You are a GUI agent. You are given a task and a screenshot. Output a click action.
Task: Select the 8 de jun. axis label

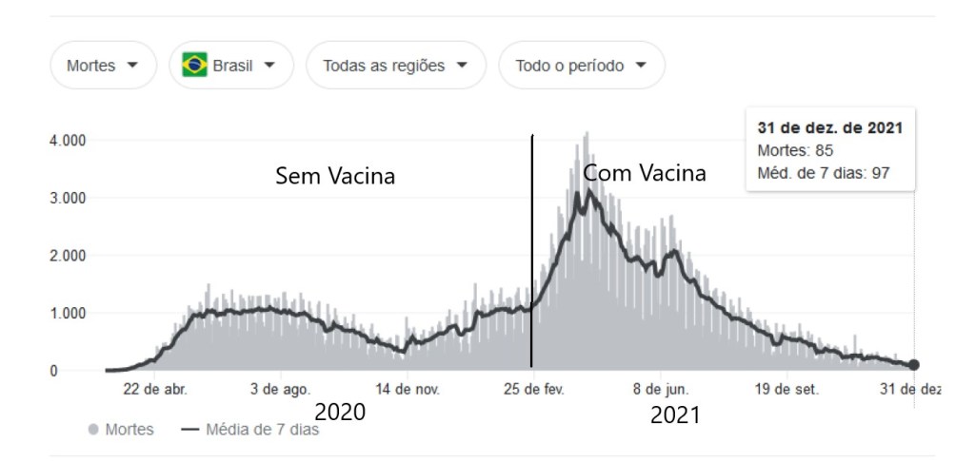tap(661, 389)
